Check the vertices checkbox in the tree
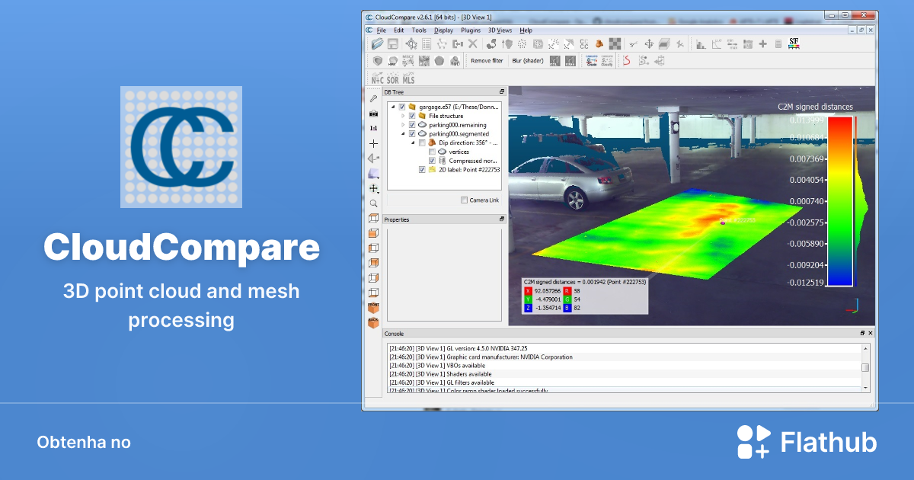Screen dimensions: 914x480 point(432,152)
